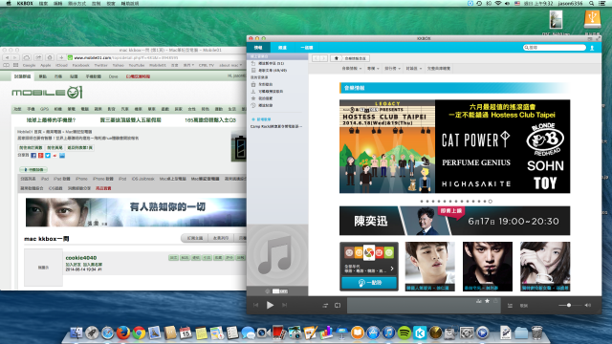The height and width of the screenshot is (344, 612).
Task: Click Safari back button
Action: pyautogui.click(x=8, y=57)
